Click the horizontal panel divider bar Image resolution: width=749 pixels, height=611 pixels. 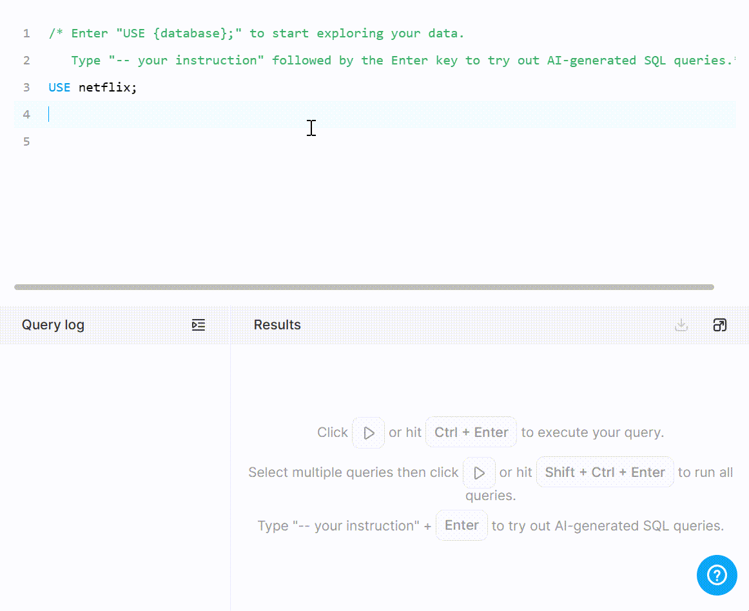[x=363, y=286]
